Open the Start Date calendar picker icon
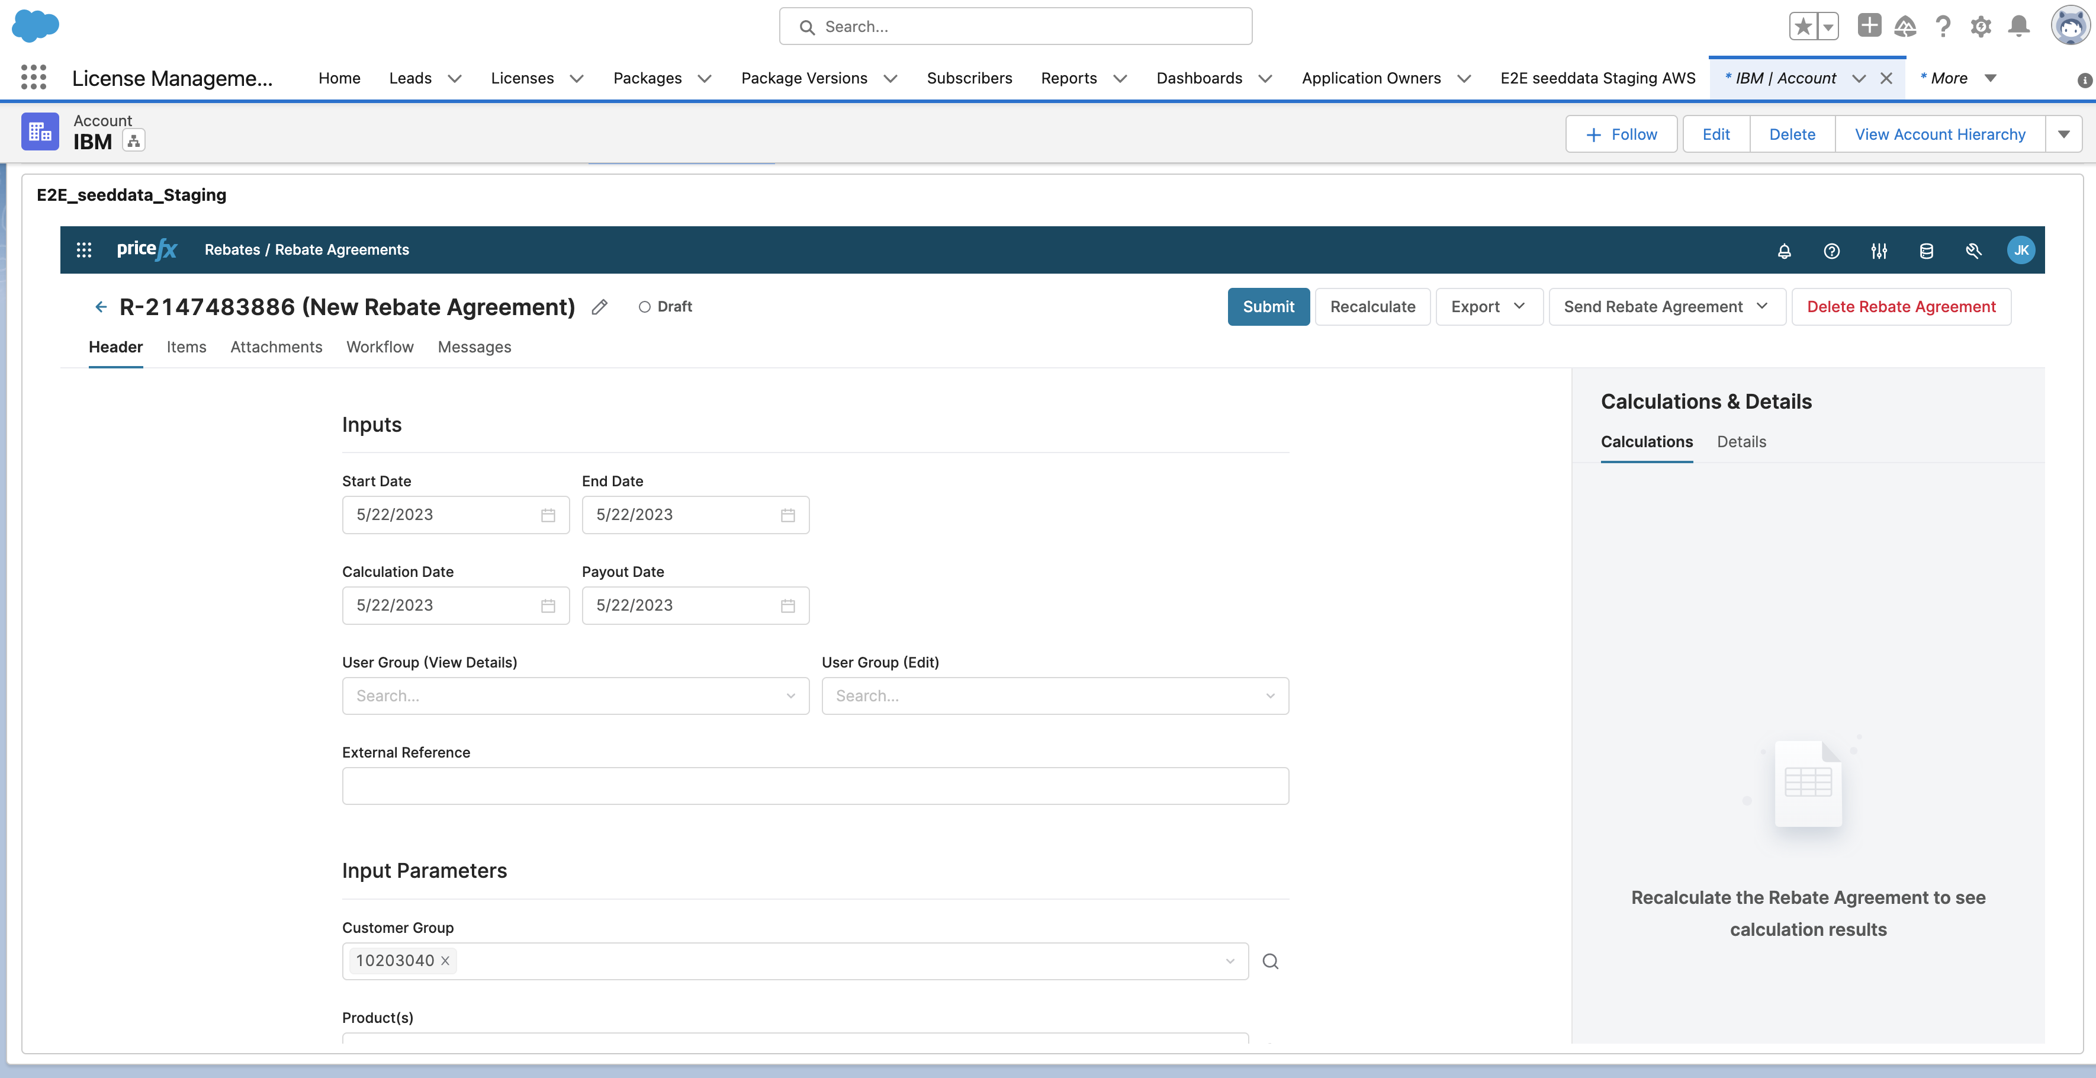The height and width of the screenshot is (1078, 2096). click(x=548, y=515)
